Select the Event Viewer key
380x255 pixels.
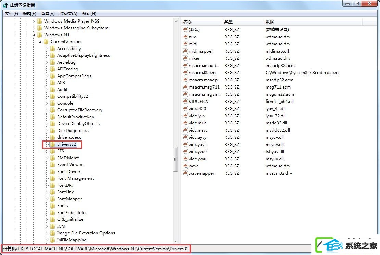pos(70,165)
